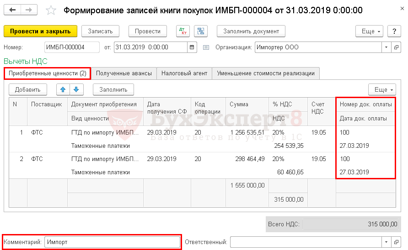
Task: Click Добавить to add a row
Action: tap(28, 89)
